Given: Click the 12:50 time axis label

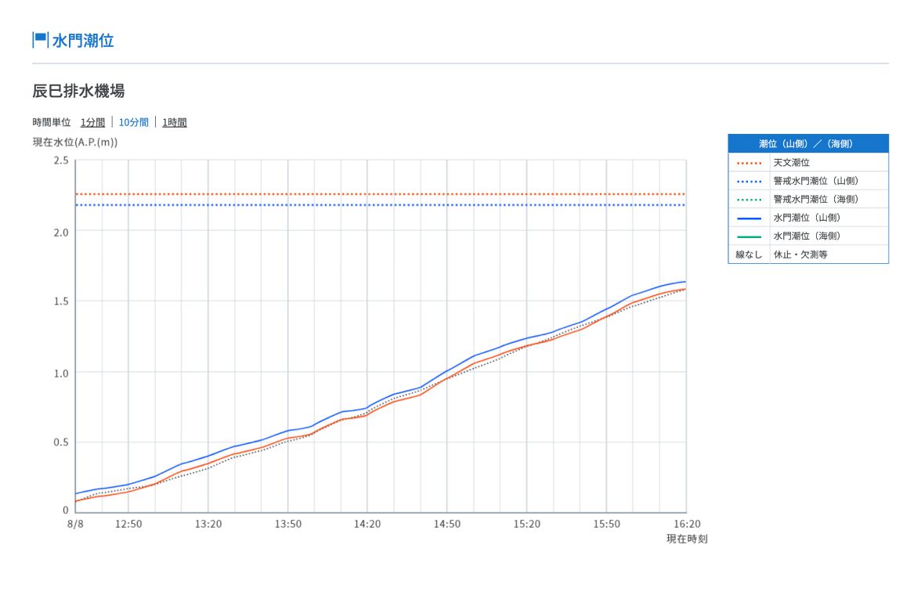Looking at the screenshot, I should click(x=128, y=524).
